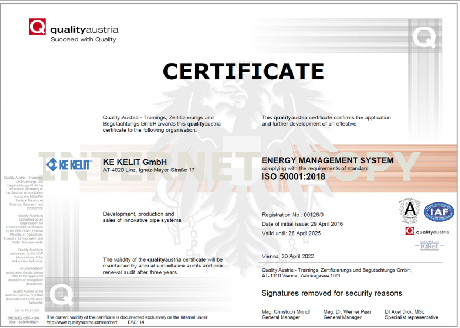
Task: Click the issuer address "AT-1010 Vienna, Zelinkagasse 10/3"
Action: click(301, 275)
